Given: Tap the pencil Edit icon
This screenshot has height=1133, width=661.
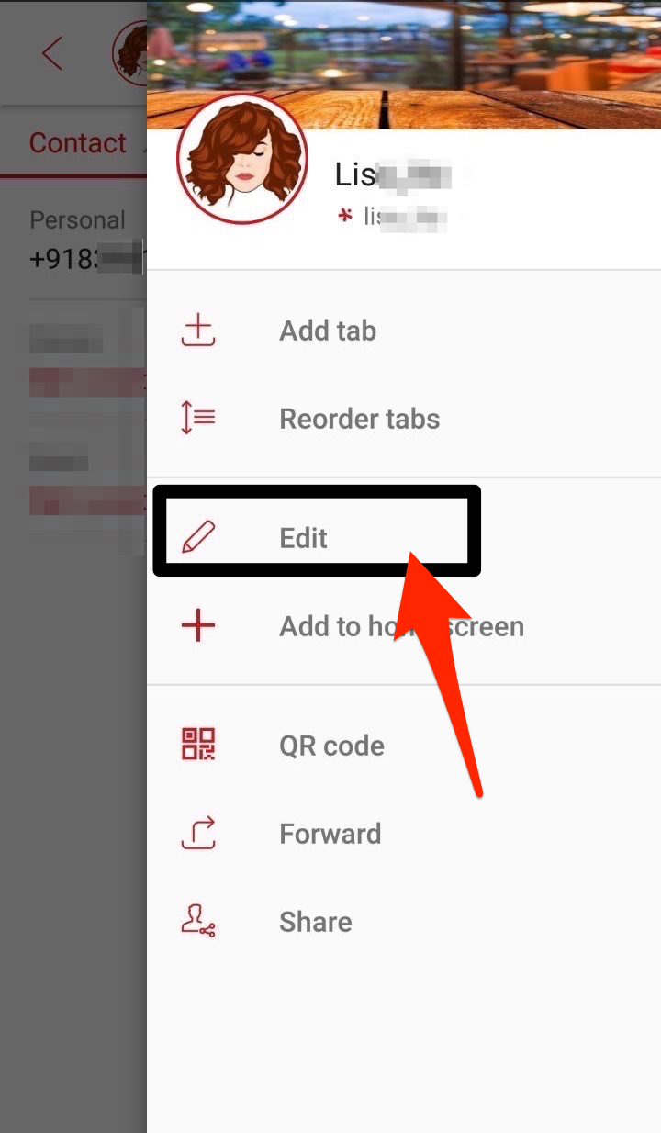Looking at the screenshot, I should tap(198, 537).
